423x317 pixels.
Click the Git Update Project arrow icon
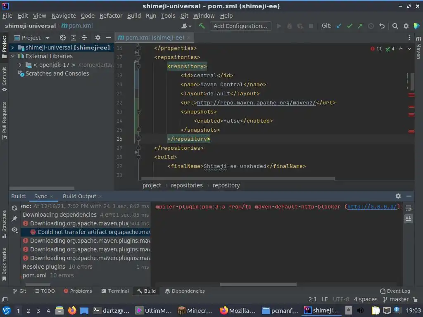pyautogui.click(x=339, y=26)
